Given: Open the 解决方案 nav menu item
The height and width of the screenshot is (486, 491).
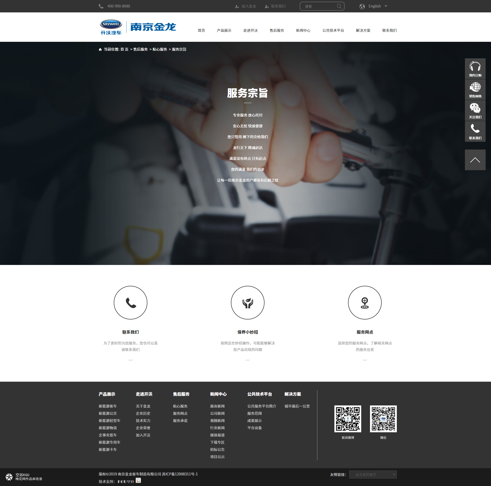Looking at the screenshot, I should coord(363,30).
